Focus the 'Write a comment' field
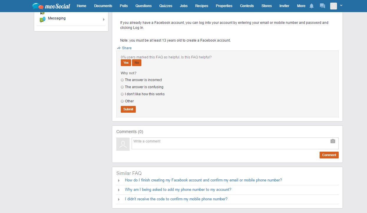 point(235,143)
